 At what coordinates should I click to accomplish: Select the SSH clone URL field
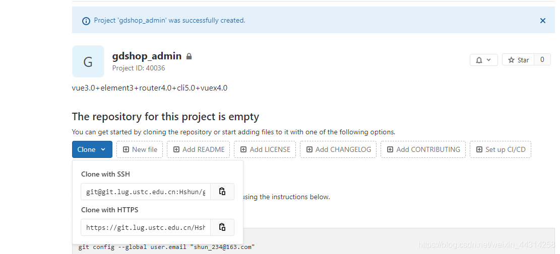[x=146, y=192]
